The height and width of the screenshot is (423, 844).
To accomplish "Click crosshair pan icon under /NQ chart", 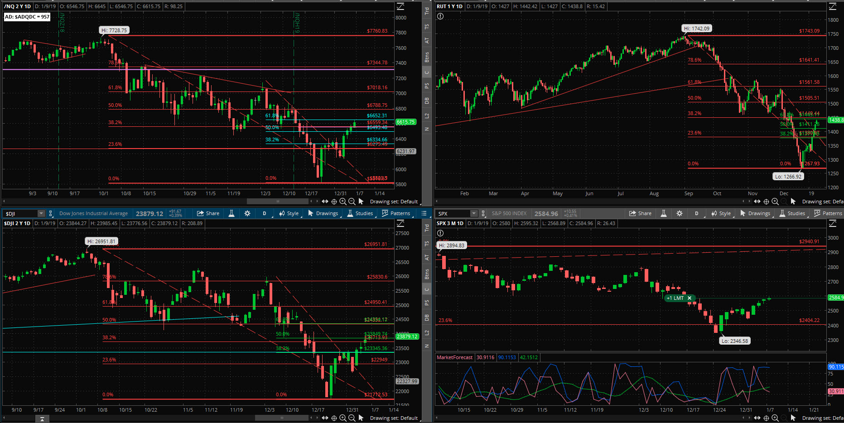I will coord(334,202).
